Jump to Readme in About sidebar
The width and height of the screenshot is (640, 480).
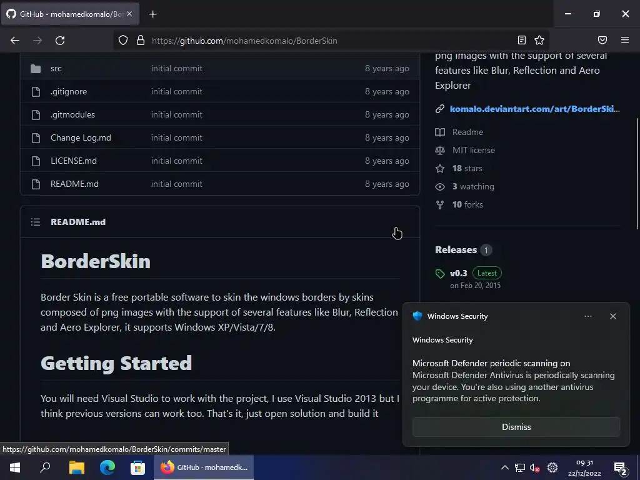(467, 132)
